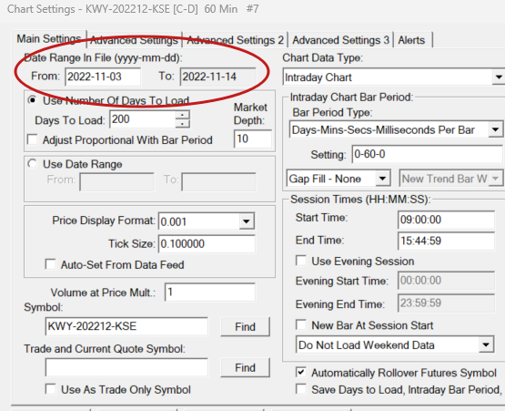Open the Alerts tab
The image size is (505, 411).
tap(411, 40)
